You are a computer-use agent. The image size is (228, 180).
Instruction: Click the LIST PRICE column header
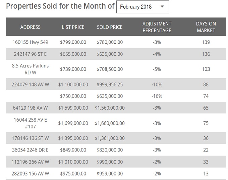coord(73,27)
